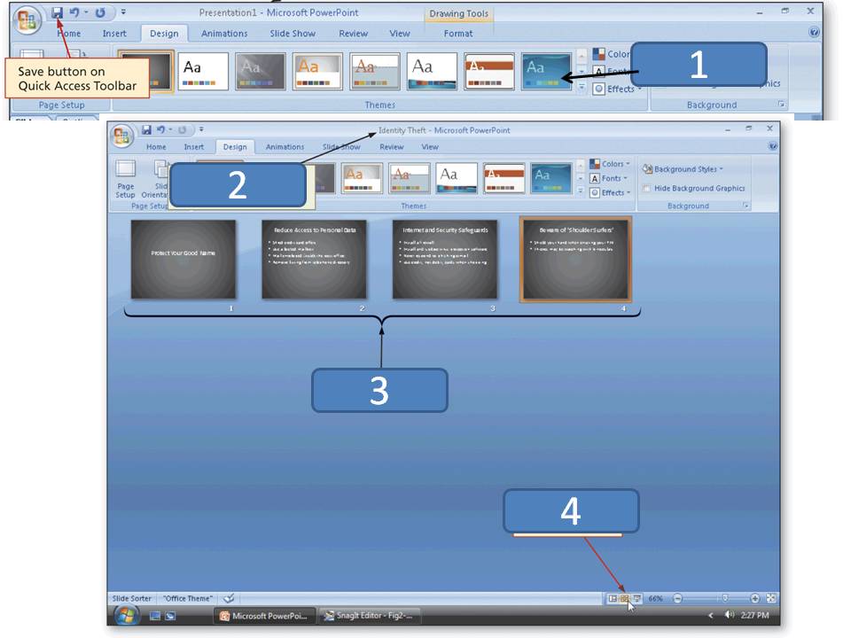Open Fonts dropdown in Identity Theft window
The width and height of the screenshot is (851, 638).
(x=609, y=178)
